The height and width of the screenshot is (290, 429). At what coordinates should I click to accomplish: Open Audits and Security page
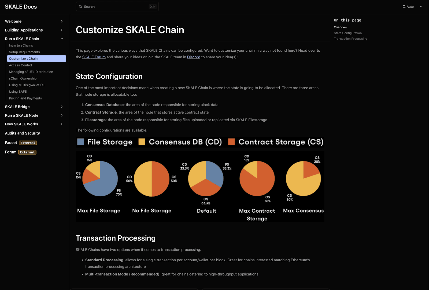(22, 133)
